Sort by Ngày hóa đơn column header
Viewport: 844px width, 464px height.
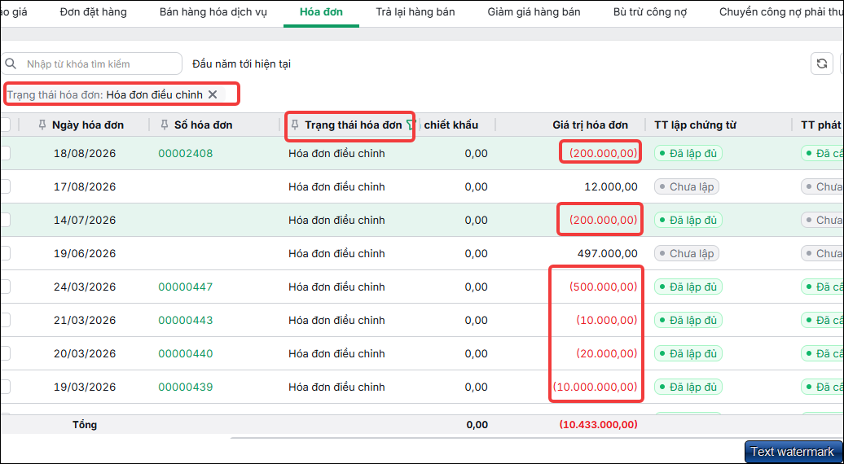coord(88,125)
